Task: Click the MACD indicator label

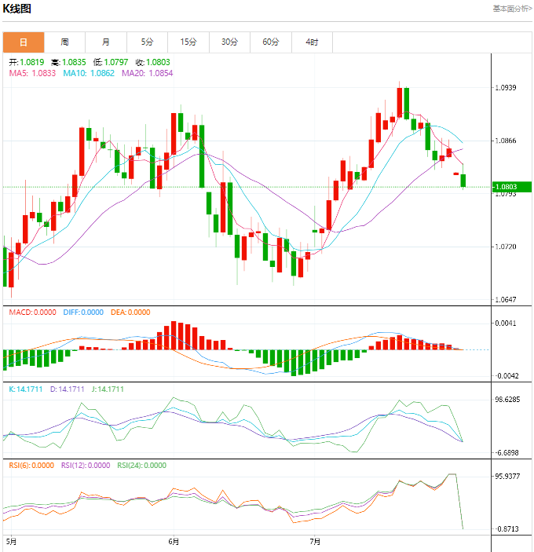Action: tap(32, 312)
